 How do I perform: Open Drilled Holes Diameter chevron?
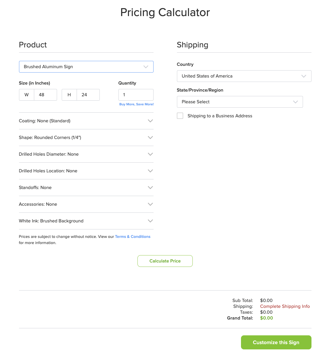(x=150, y=154)
